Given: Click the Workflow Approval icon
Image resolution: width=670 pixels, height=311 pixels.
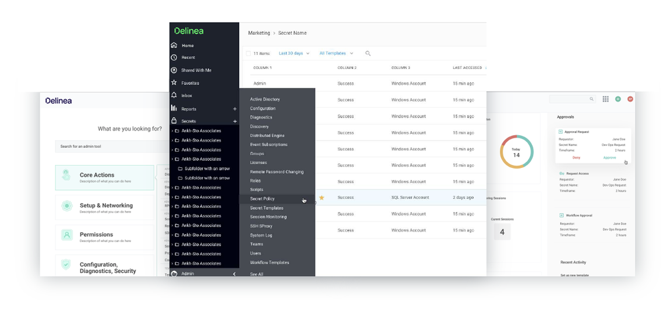Looking at the screenshot, I should pos(561,215).
